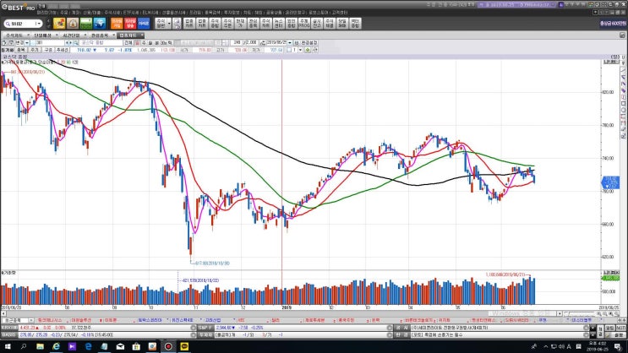Click the 환경설정 settings button

pyautogui.click(x=309, y=42)
